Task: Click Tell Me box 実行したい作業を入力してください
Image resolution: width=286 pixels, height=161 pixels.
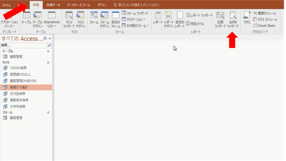Action: (x=136, y=5)
